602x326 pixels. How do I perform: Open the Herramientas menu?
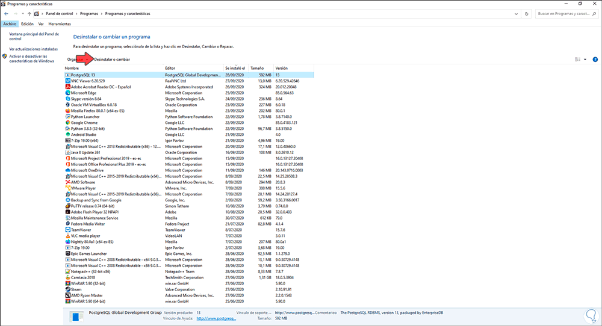pyautogui.click(x=60, y=24)
